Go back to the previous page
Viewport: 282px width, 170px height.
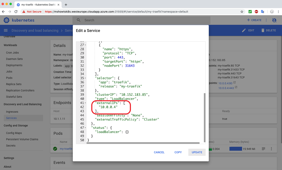click(x=3, y=12)
